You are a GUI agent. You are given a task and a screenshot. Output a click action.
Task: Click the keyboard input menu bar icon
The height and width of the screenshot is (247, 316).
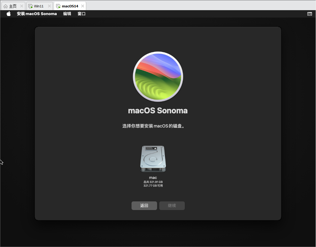coord(310,14)
